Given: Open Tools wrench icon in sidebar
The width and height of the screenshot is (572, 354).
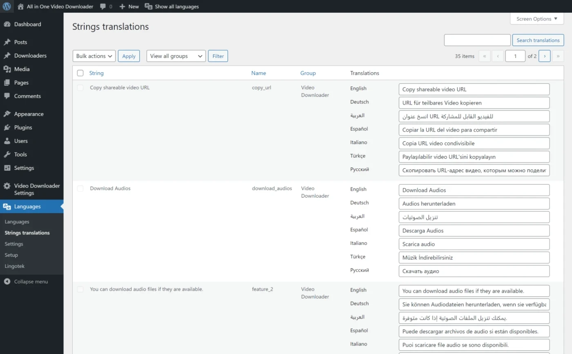Looking at the screenshot, I should pyautogui.click(x=7, y=155).
